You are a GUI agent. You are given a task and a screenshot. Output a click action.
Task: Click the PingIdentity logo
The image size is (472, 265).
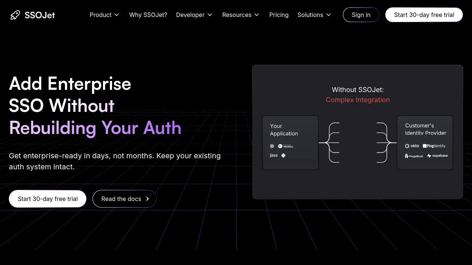point(434,146)
